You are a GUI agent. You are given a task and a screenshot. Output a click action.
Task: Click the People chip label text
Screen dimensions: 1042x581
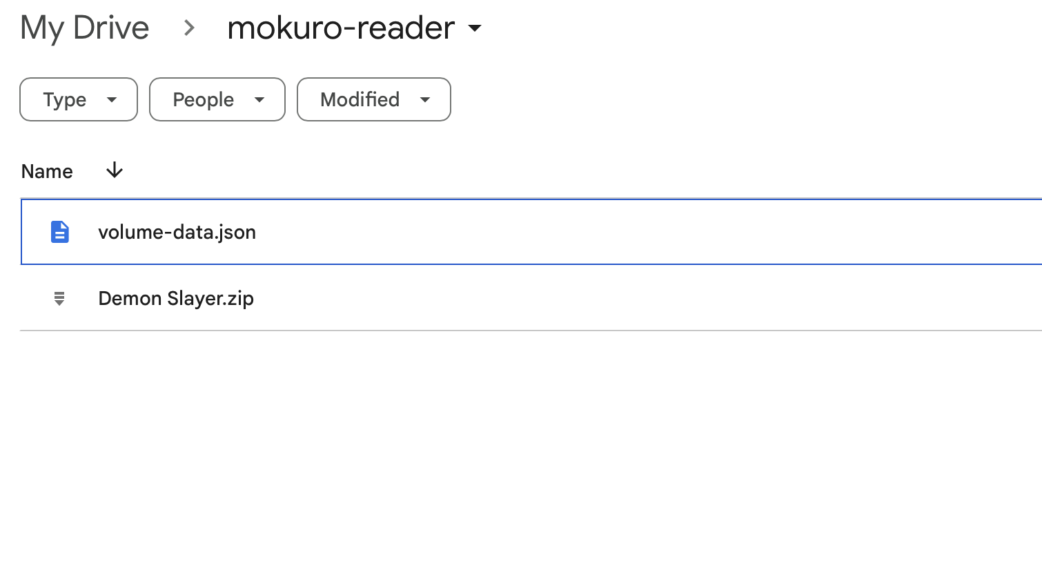(x=204, y=100)
